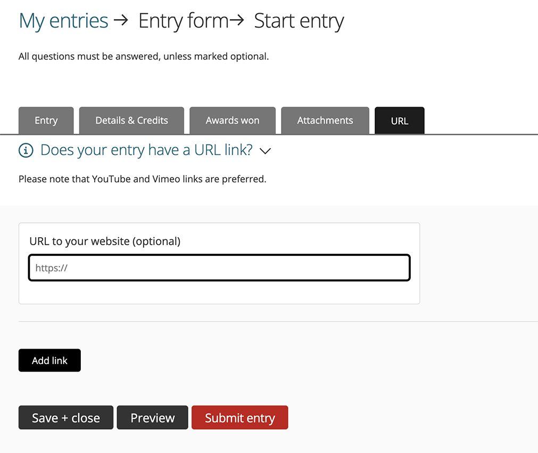This screenshot has width=538, height=453.
Task: Click Save + close
Action: [66, 418]
